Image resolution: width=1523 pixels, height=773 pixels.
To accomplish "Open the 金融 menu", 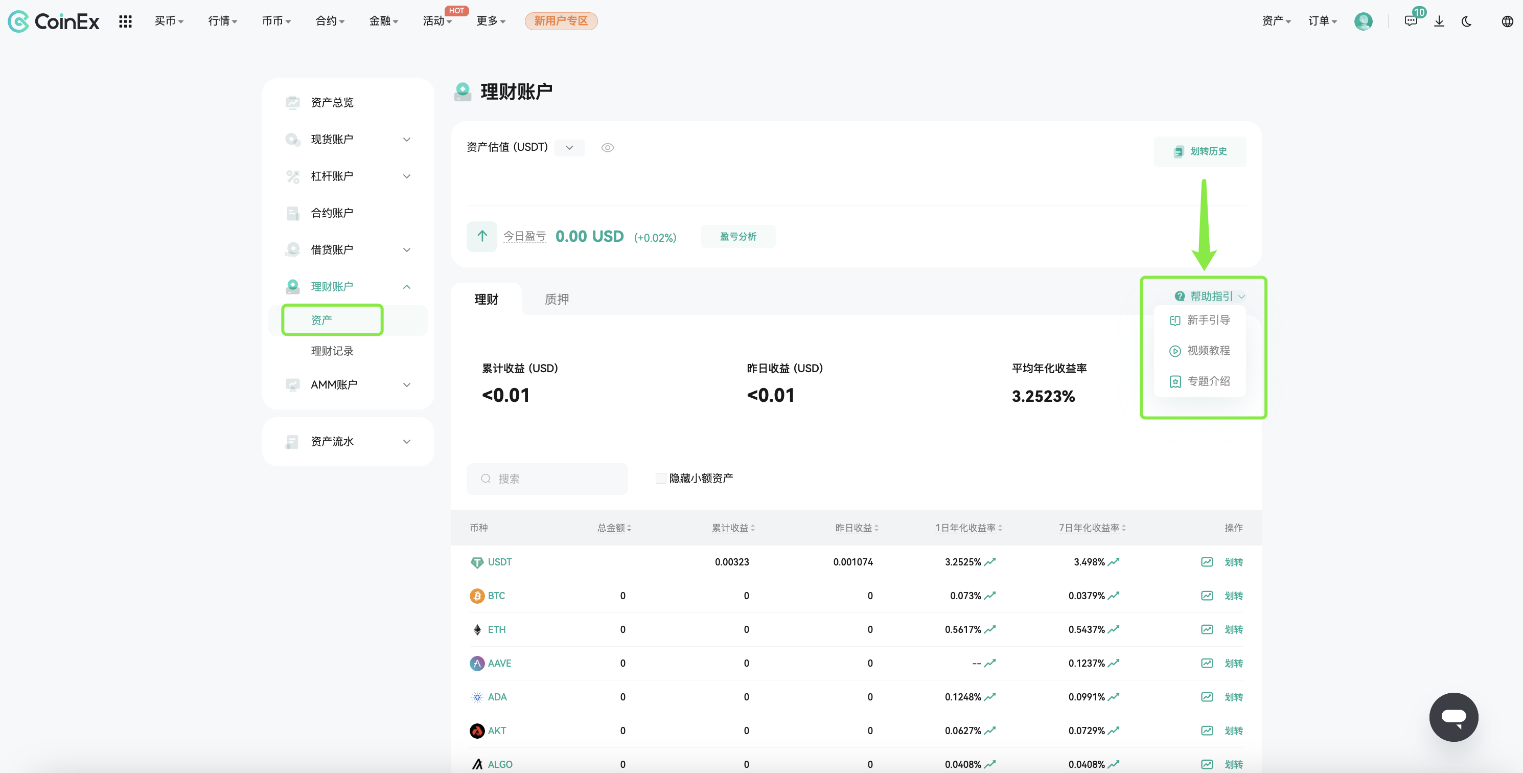I will (x=384, y=21).
